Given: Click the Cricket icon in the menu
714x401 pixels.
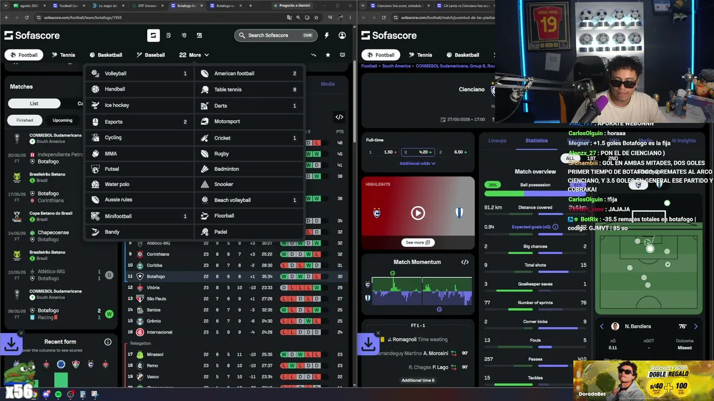Looking at the screenshot, I should (x=205, y=138).
